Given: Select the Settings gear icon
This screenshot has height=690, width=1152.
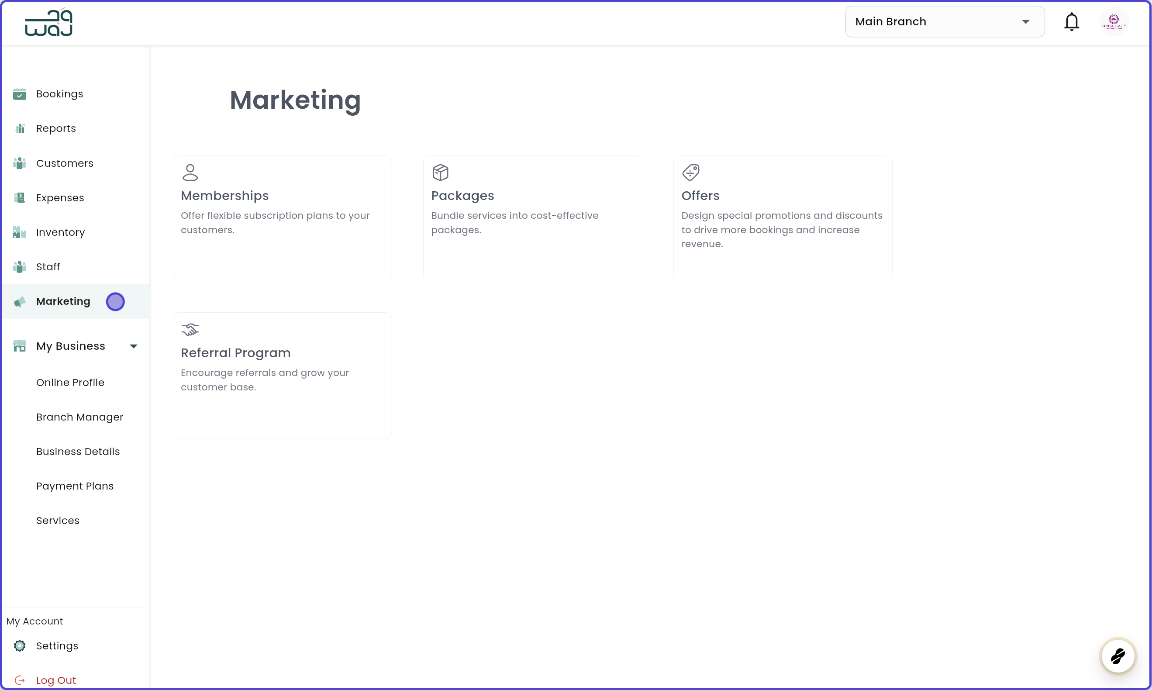Looking at the screenshot, I should pos(20,646).
